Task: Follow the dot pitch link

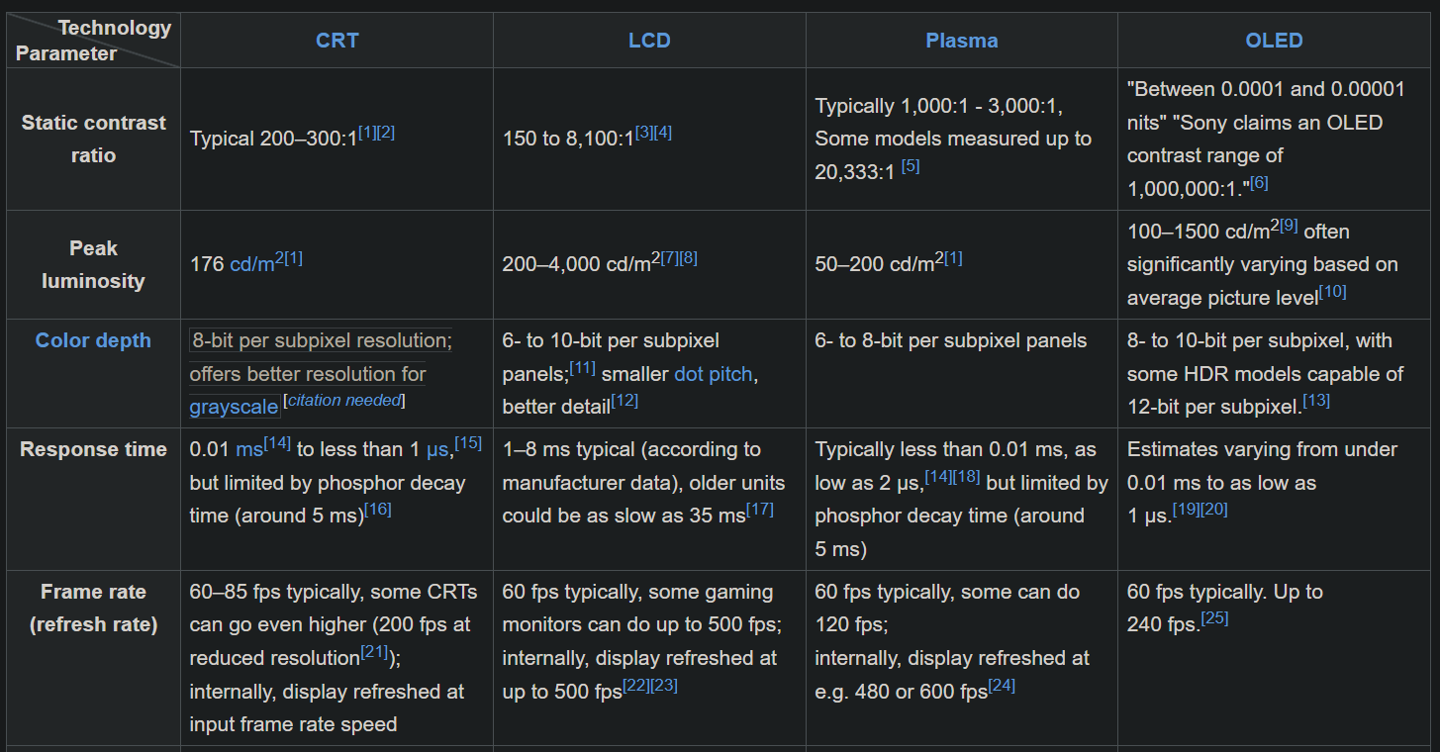Action: pyautogui.click(x=714, y=374)
